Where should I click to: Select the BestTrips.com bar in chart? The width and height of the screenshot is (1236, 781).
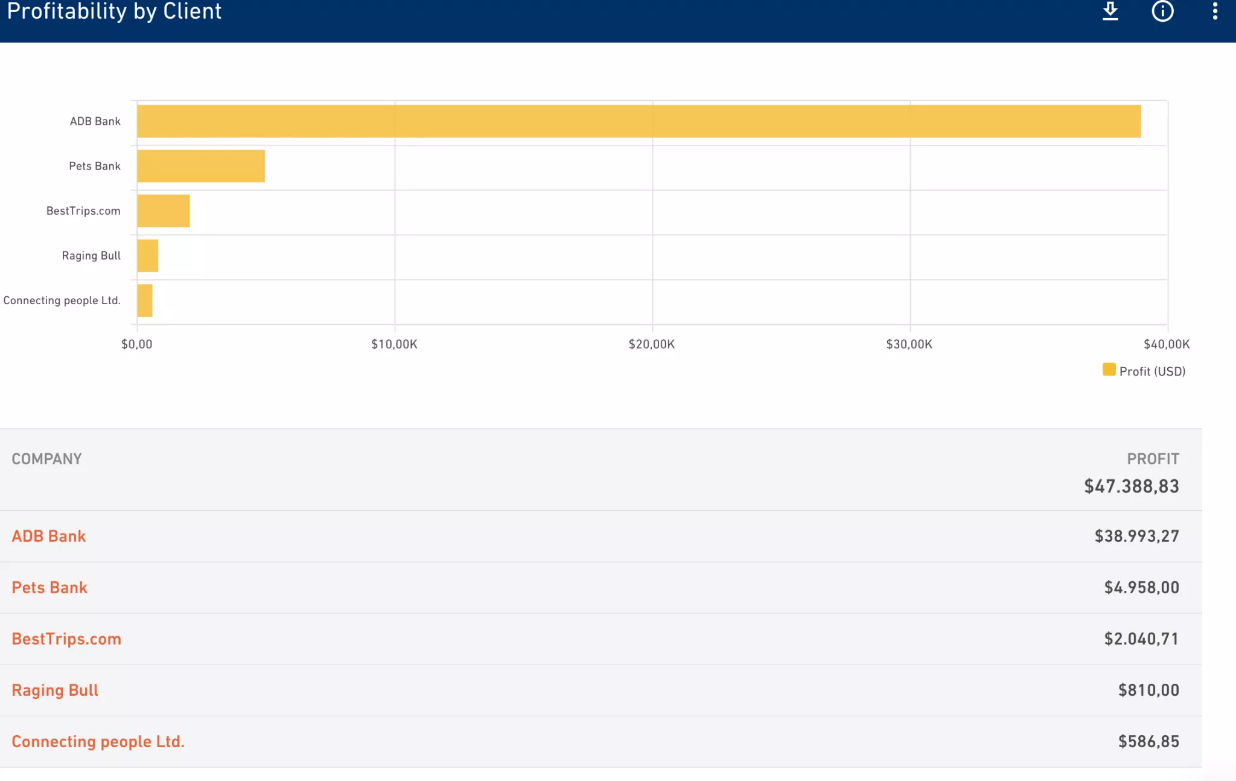[x=164, y=211]
